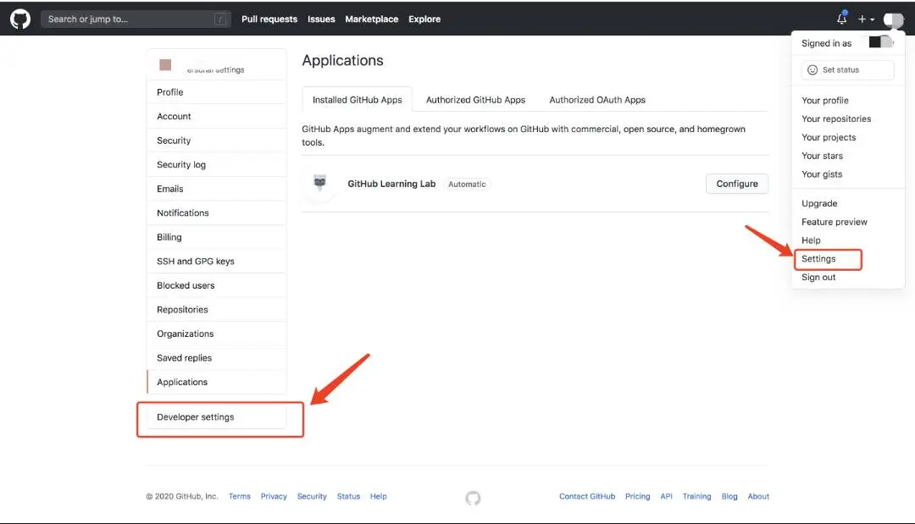The width and height of the screenshot is (915, 524).
Task: Click the Contact GitHub footer link
Action: coord(587,497)
